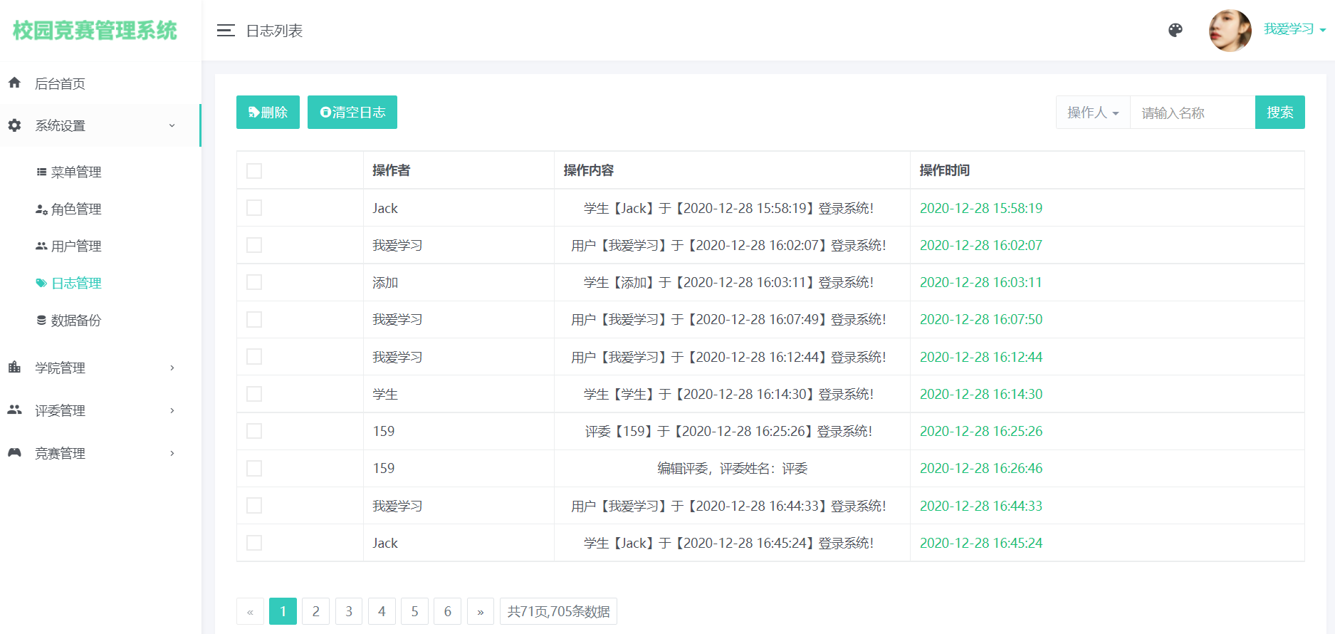Focus the 请输入名称 search field
The width and height of the screenshot is (1335, 634).
pyautogui.click(x=1193, y=113)
